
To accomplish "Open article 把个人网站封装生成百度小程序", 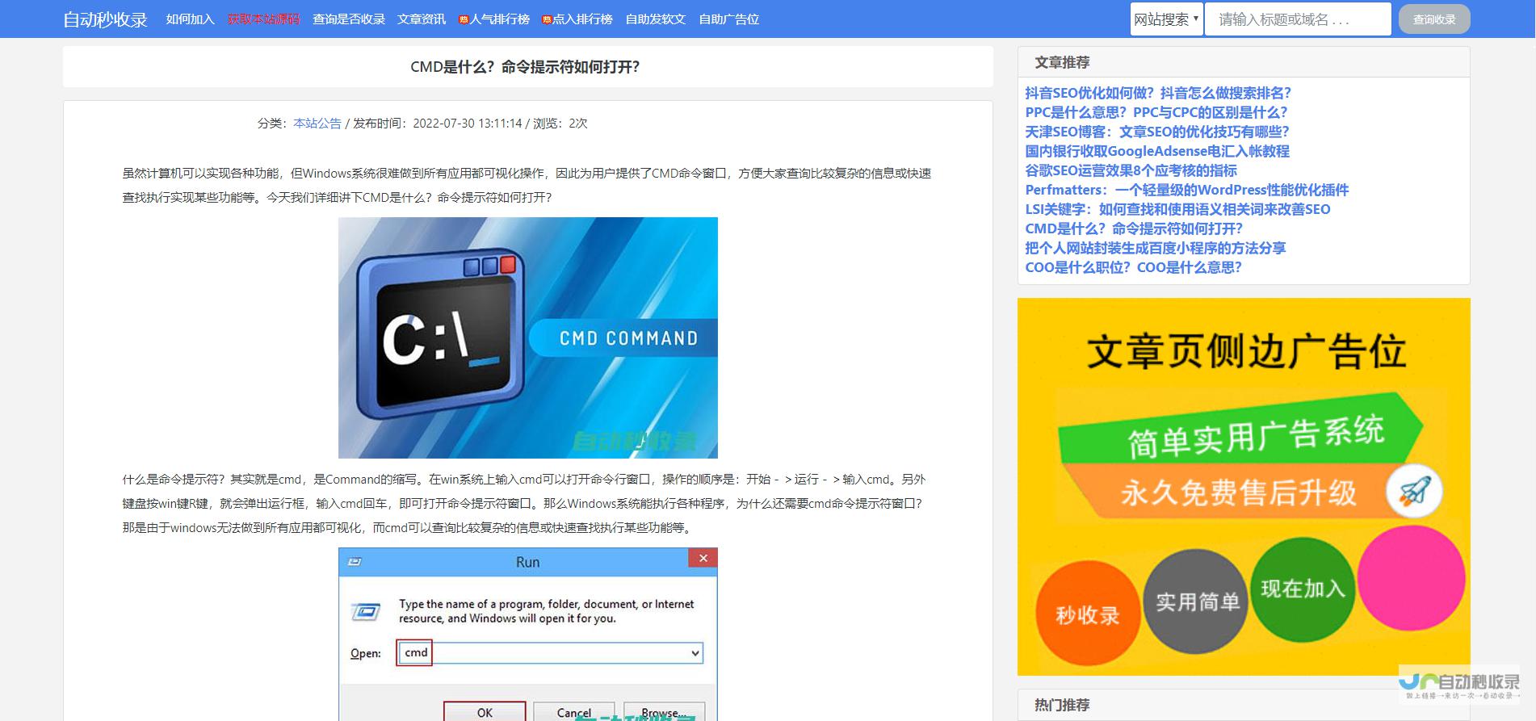I will coord(1156,248).
